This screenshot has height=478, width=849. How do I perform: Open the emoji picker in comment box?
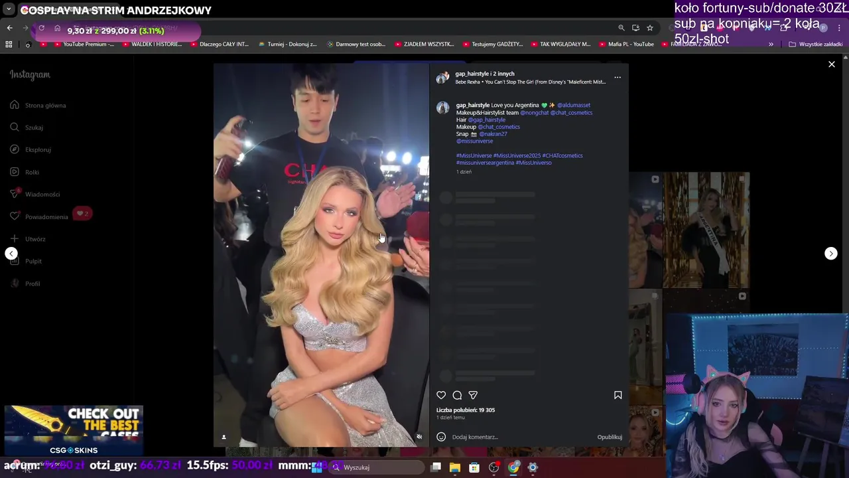441,437
